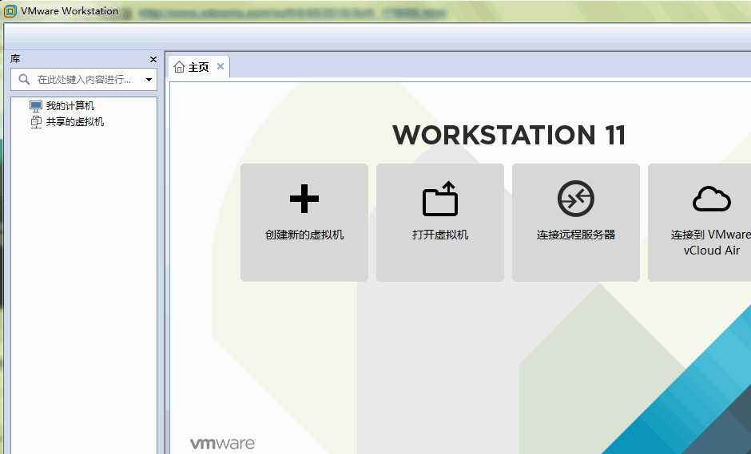
Task: Click the home icon on the 主页 tab
Action: point(179,66)
